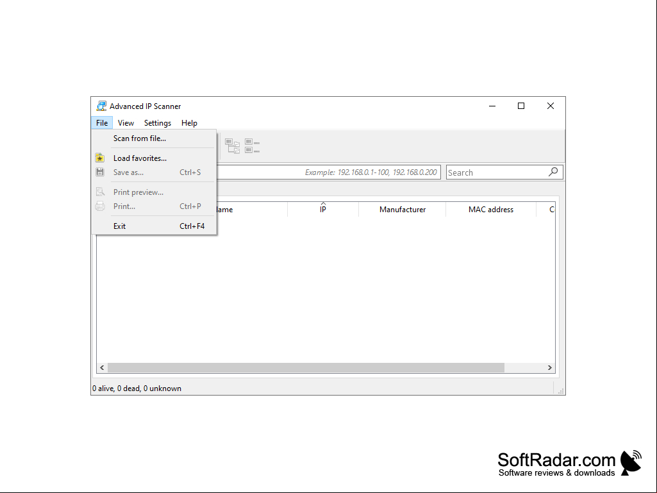Select Load favorites... menu entry

(x=154, y=158)
